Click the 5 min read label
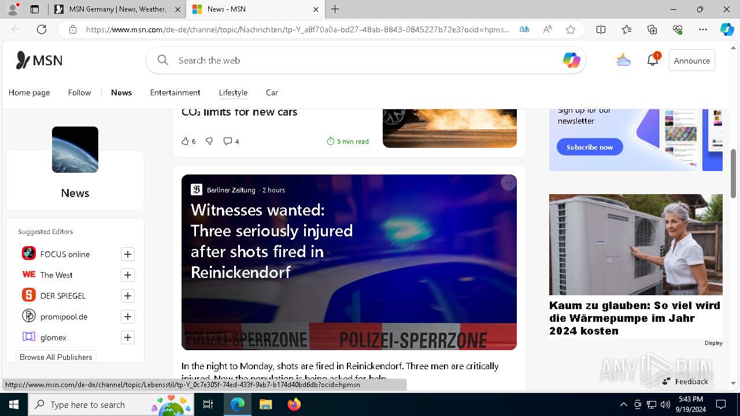Image resolution: width=740 pixels, height=416 pixels. point(348,141)
